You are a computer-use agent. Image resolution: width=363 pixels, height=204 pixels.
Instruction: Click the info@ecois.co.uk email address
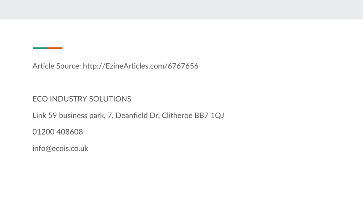click(60, 148)
